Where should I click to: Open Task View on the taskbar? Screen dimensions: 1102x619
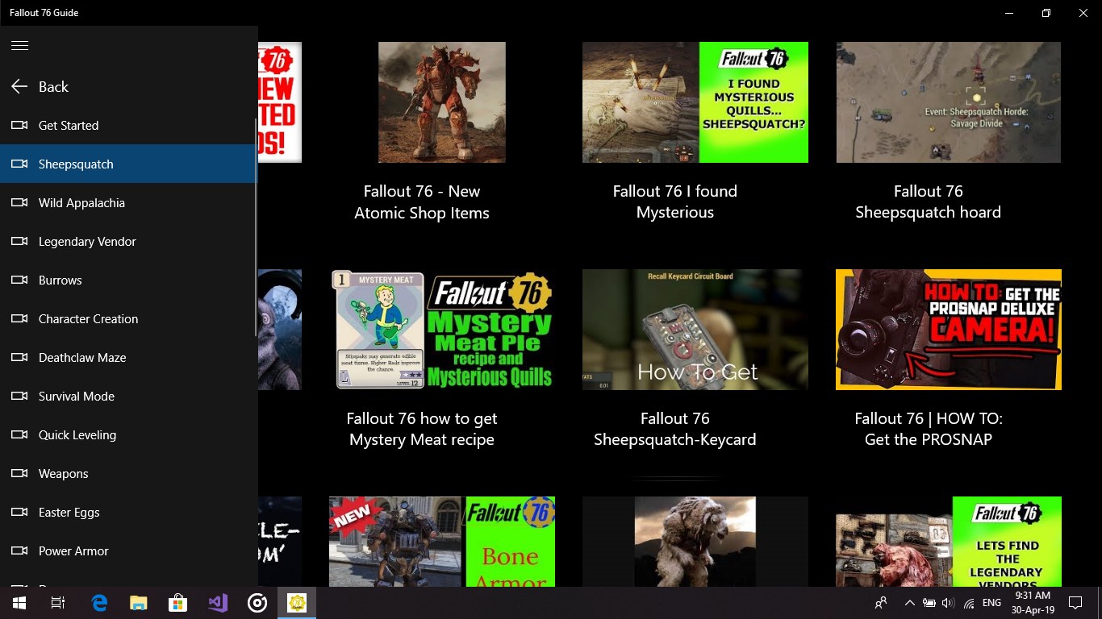(58, 603)
